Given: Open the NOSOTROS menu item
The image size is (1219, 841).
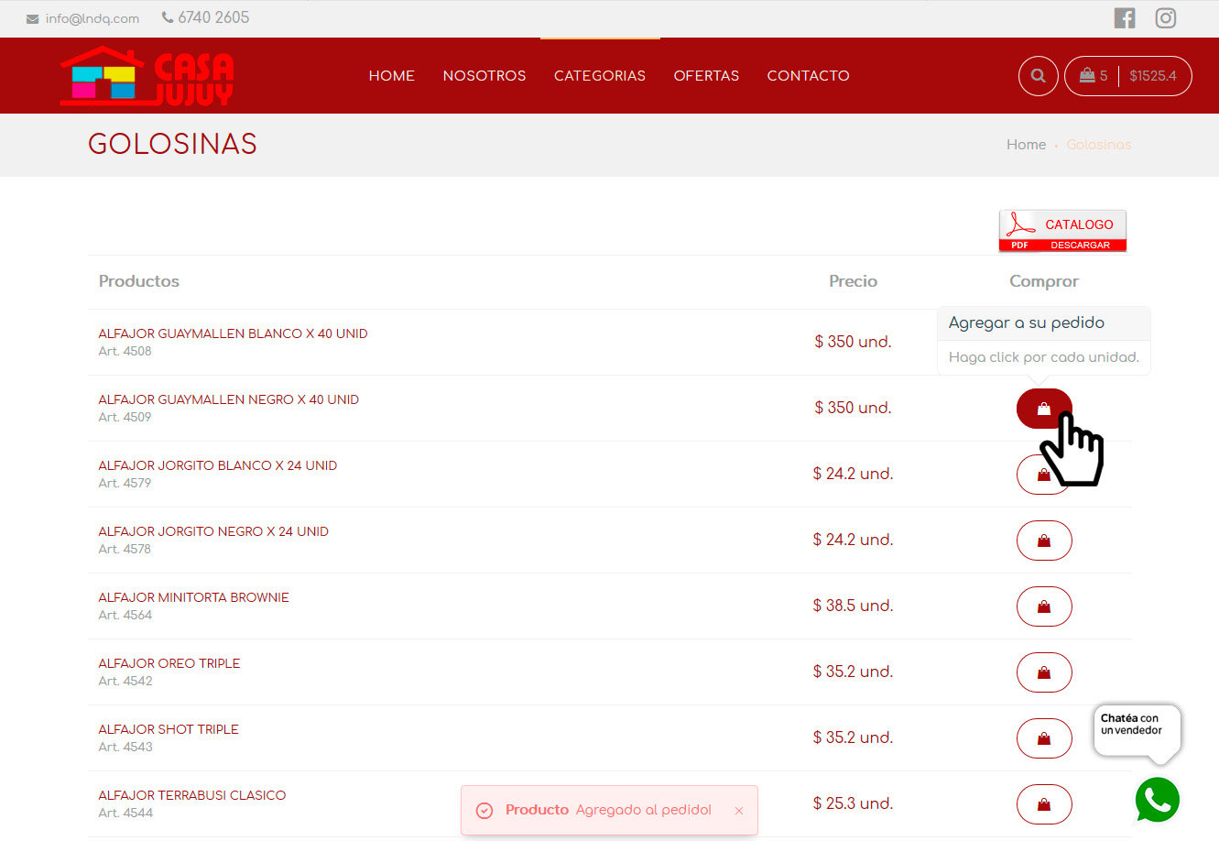Looking at the screenshot, I should pos(484,76).
